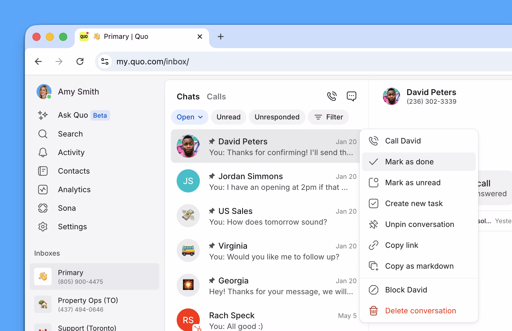Select the Chats tab
The width and height of the screenshot is (512, 331).
pos(188,97)
